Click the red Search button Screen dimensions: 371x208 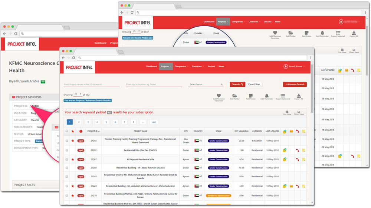point(237,84)
